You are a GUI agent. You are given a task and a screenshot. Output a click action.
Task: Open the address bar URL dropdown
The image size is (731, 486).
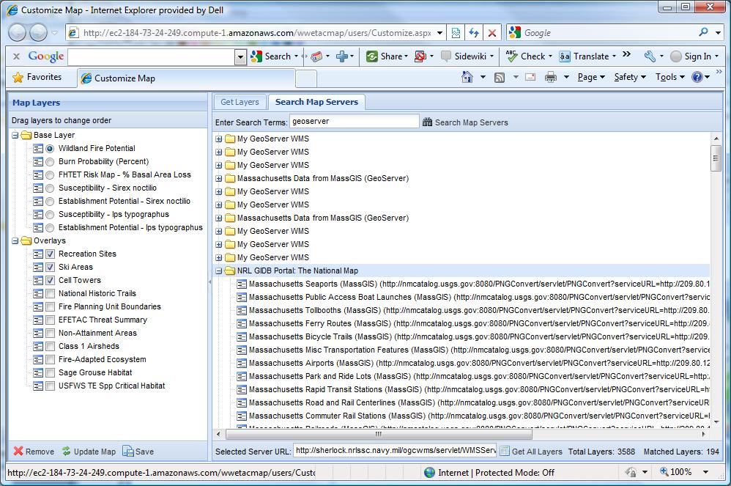(x=439, y=33)
